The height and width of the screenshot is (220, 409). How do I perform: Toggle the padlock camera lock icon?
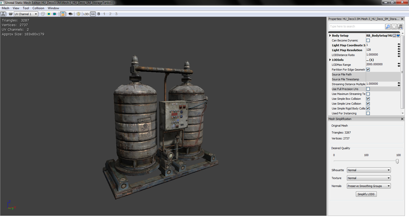click(63, 14)
